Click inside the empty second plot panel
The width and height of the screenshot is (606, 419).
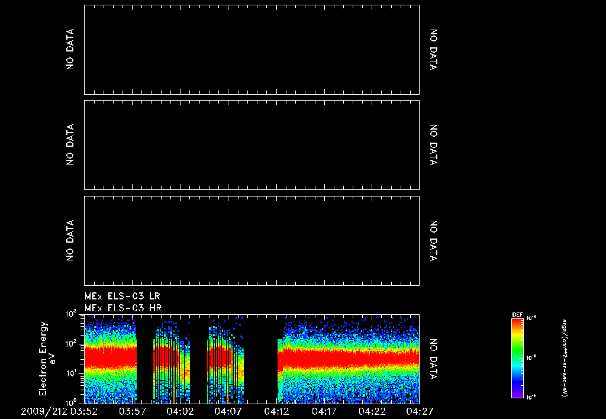pyautogui.click(x=252, y=145)
